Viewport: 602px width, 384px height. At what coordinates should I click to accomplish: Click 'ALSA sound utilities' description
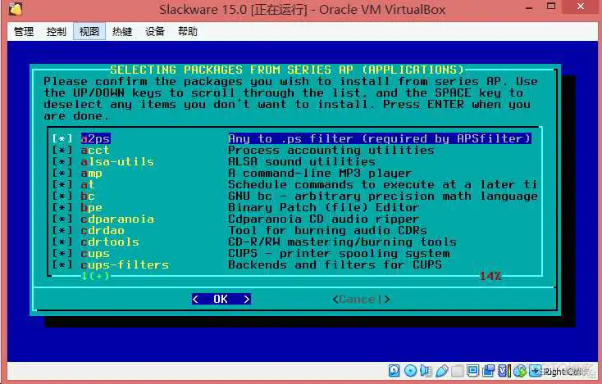(x=302, y=161)
